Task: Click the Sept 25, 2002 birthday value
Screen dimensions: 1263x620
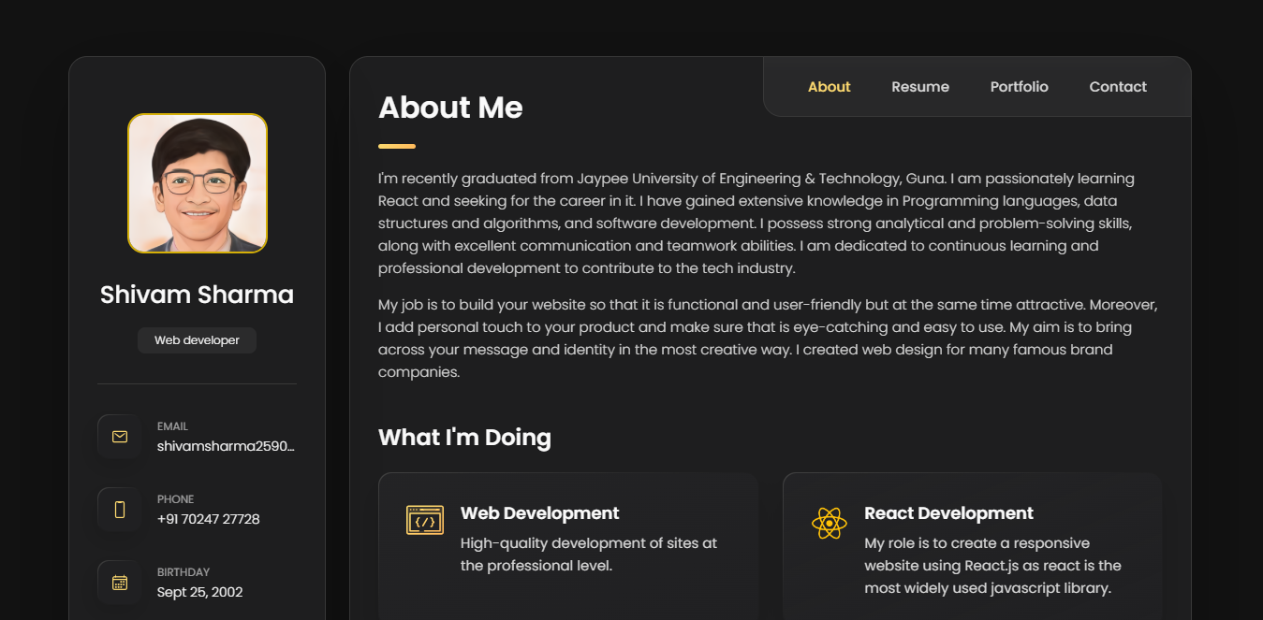Action: tap(200, 592)
